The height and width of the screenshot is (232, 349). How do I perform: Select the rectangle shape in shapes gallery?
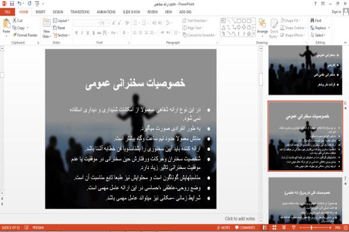point(239,21)
